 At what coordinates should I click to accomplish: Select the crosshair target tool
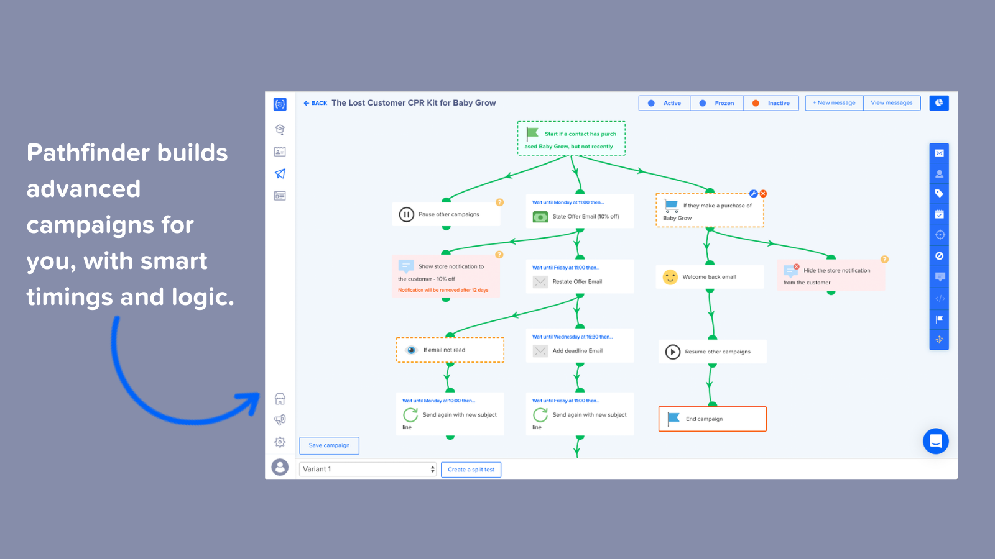[x=939, y=235]
